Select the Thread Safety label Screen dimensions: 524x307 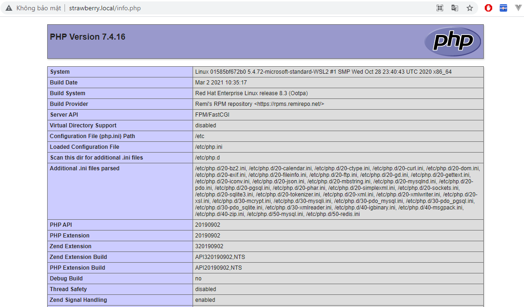tap(68, 289)
